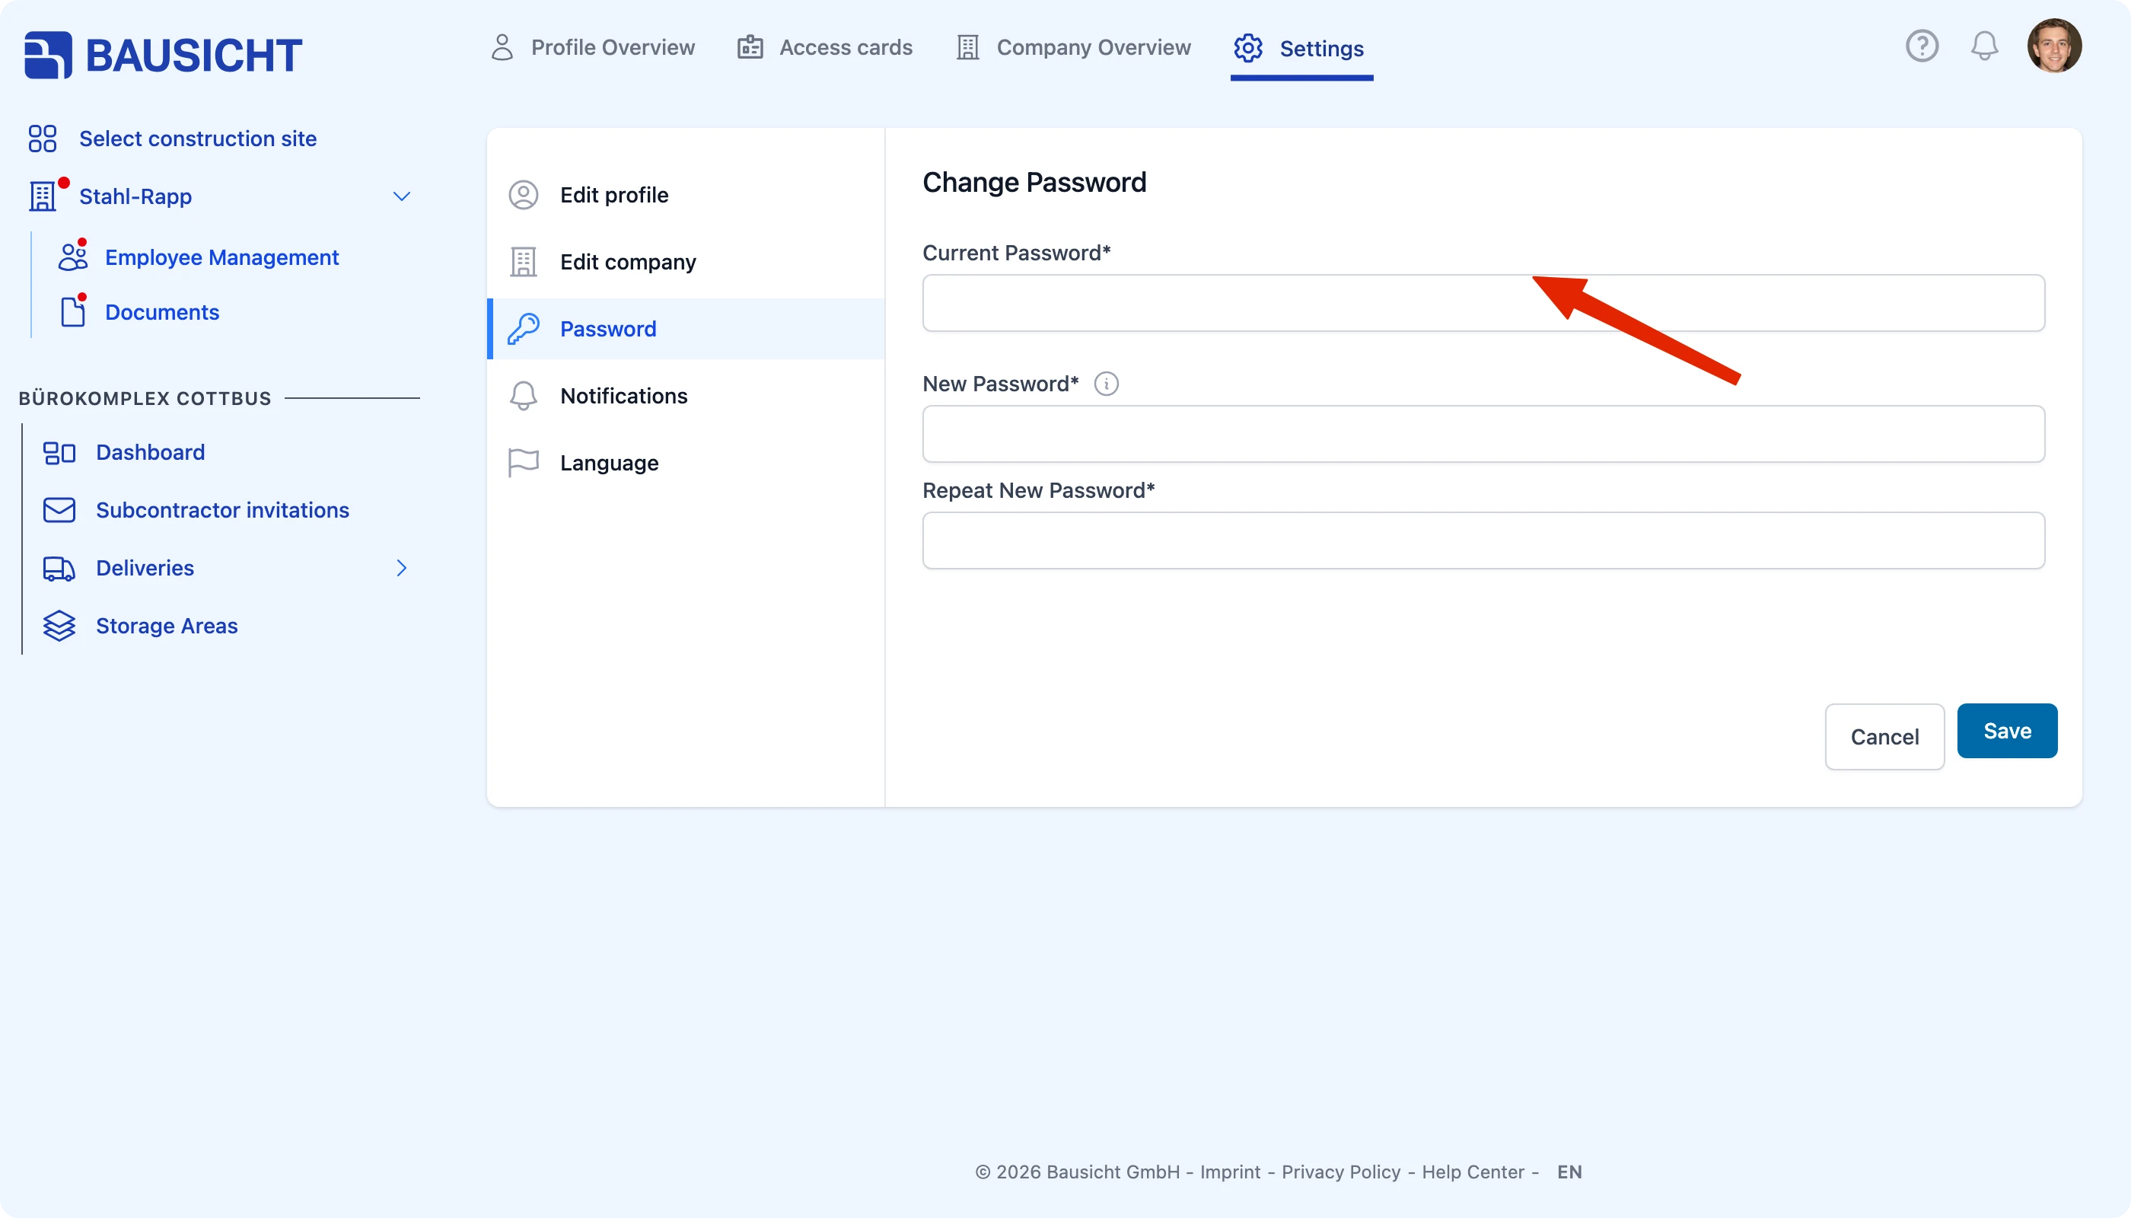Click the Access cards badge icon

coord(750,48)
